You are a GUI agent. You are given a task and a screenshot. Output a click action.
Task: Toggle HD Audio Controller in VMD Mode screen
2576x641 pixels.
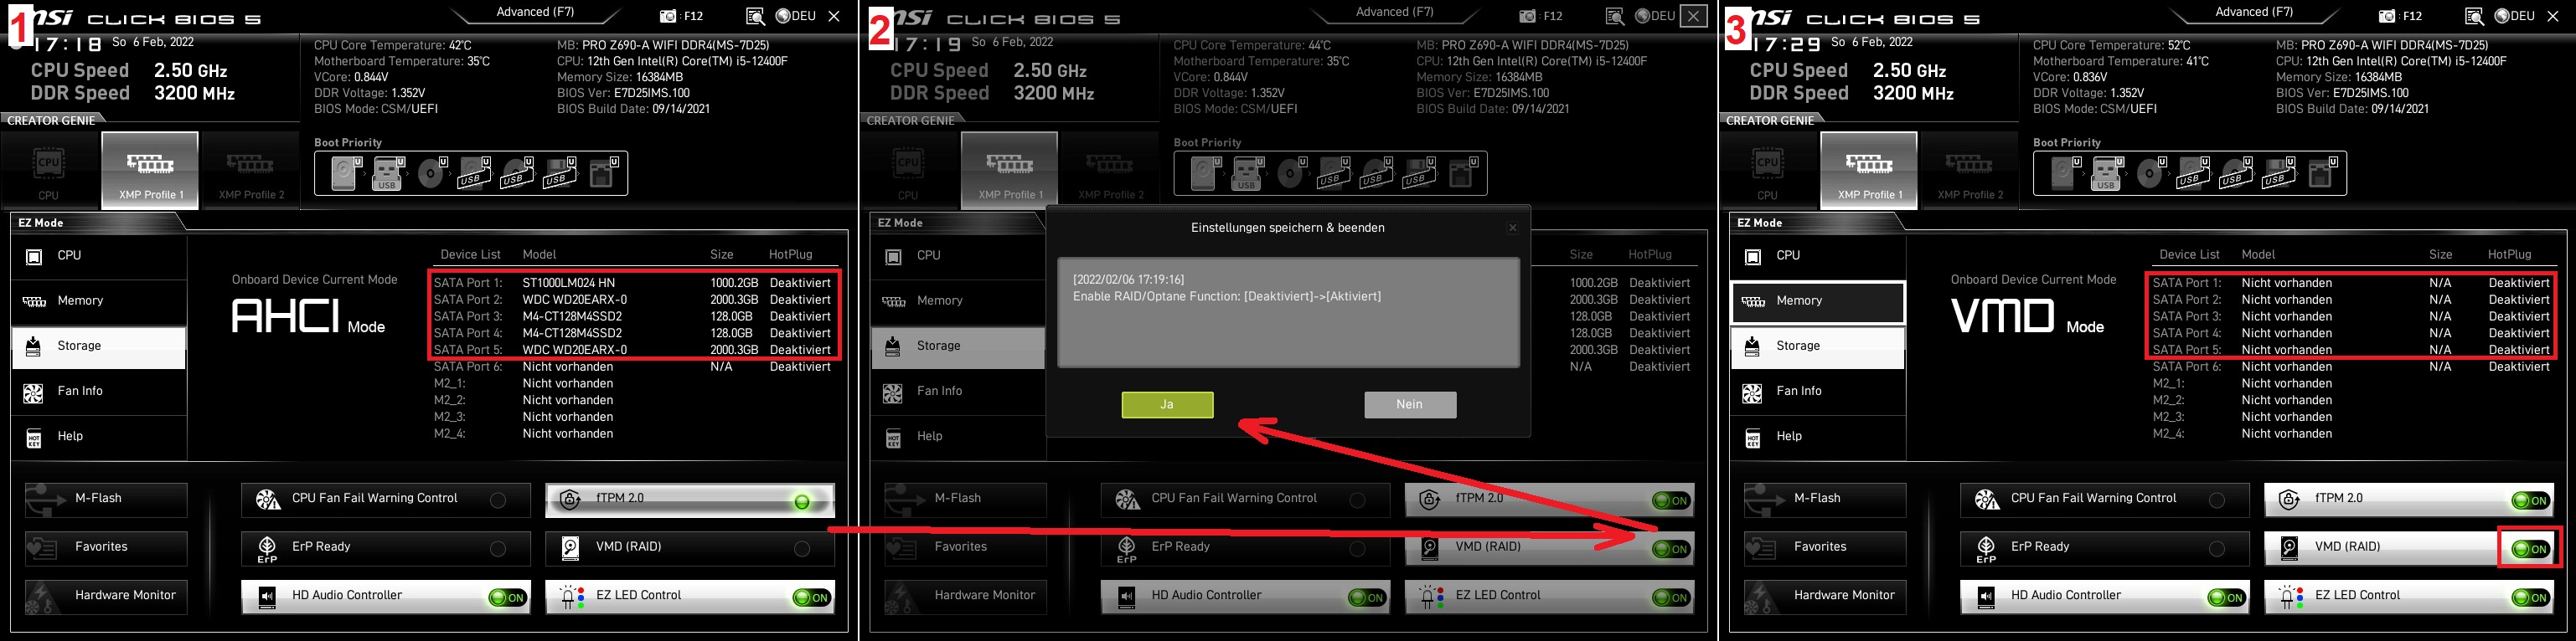pos(2226,598)
